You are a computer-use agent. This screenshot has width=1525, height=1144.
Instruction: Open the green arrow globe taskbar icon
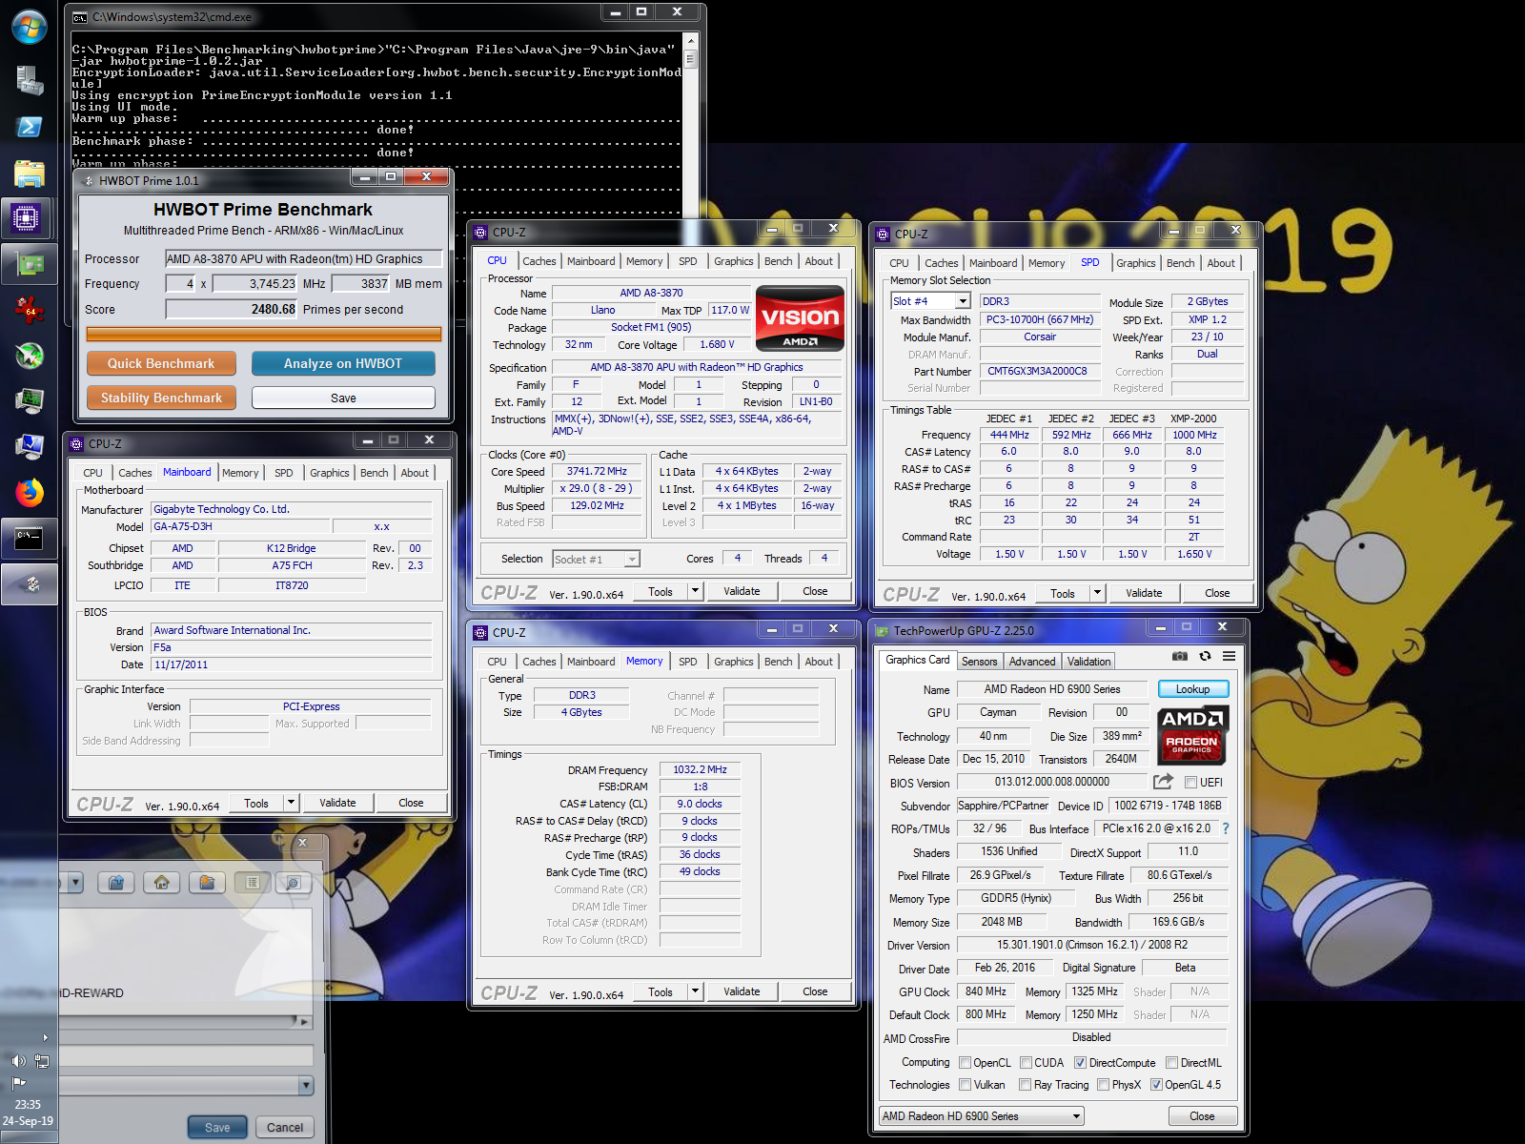tap(29, 356)
